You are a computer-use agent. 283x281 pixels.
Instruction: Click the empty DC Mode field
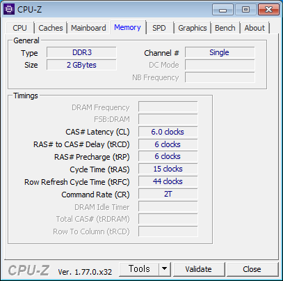[x=220, y=65]
